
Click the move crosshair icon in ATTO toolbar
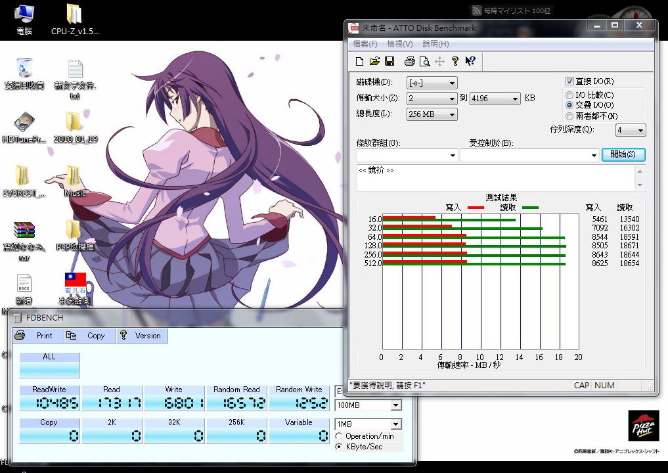439,61
